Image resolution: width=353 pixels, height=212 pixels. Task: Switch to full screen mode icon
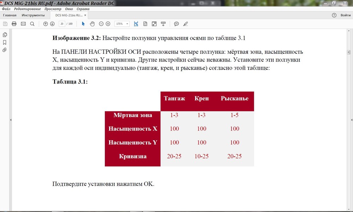(x=154, y=24)
